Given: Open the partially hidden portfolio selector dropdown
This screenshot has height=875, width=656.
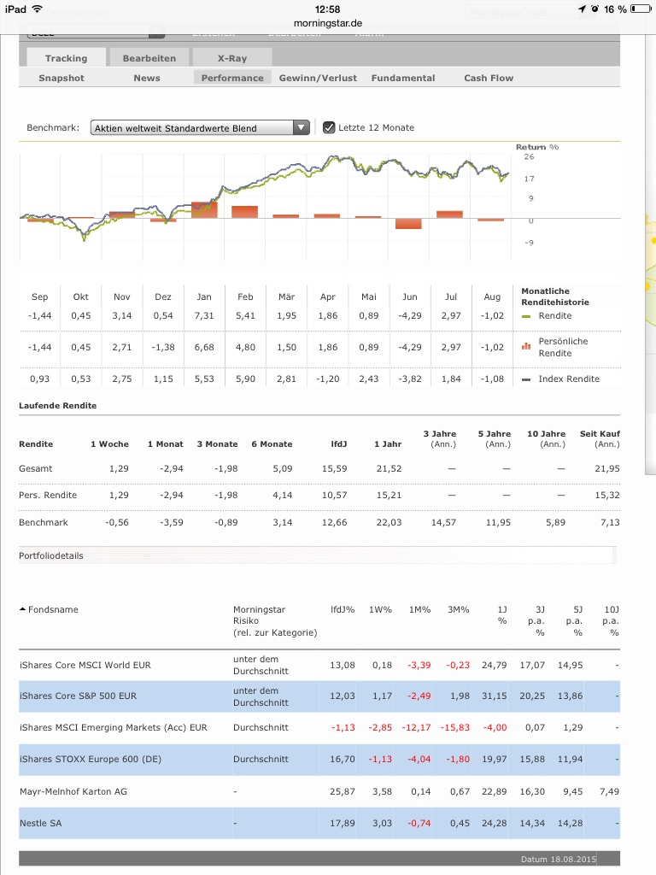Looking at the screenshot, I should tap(96, 33).
